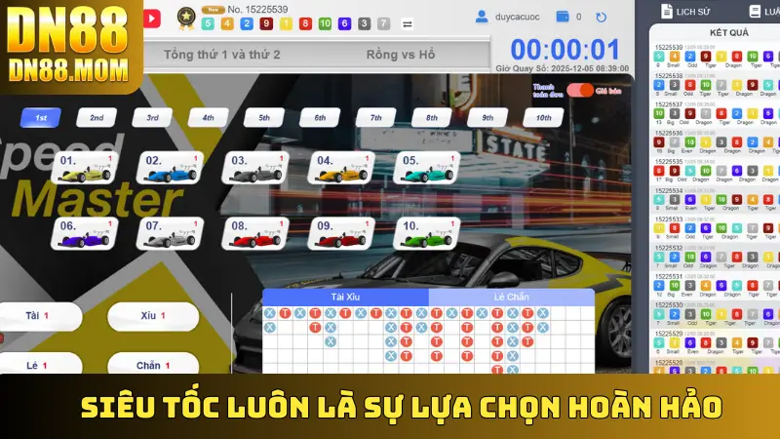Click the orange number 4 result ball in header
780x439 pixels.
coord(227,23)
